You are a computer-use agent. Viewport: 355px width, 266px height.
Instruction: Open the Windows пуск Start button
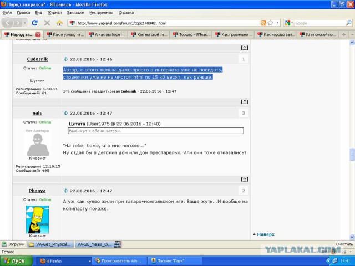click(16, 261)
